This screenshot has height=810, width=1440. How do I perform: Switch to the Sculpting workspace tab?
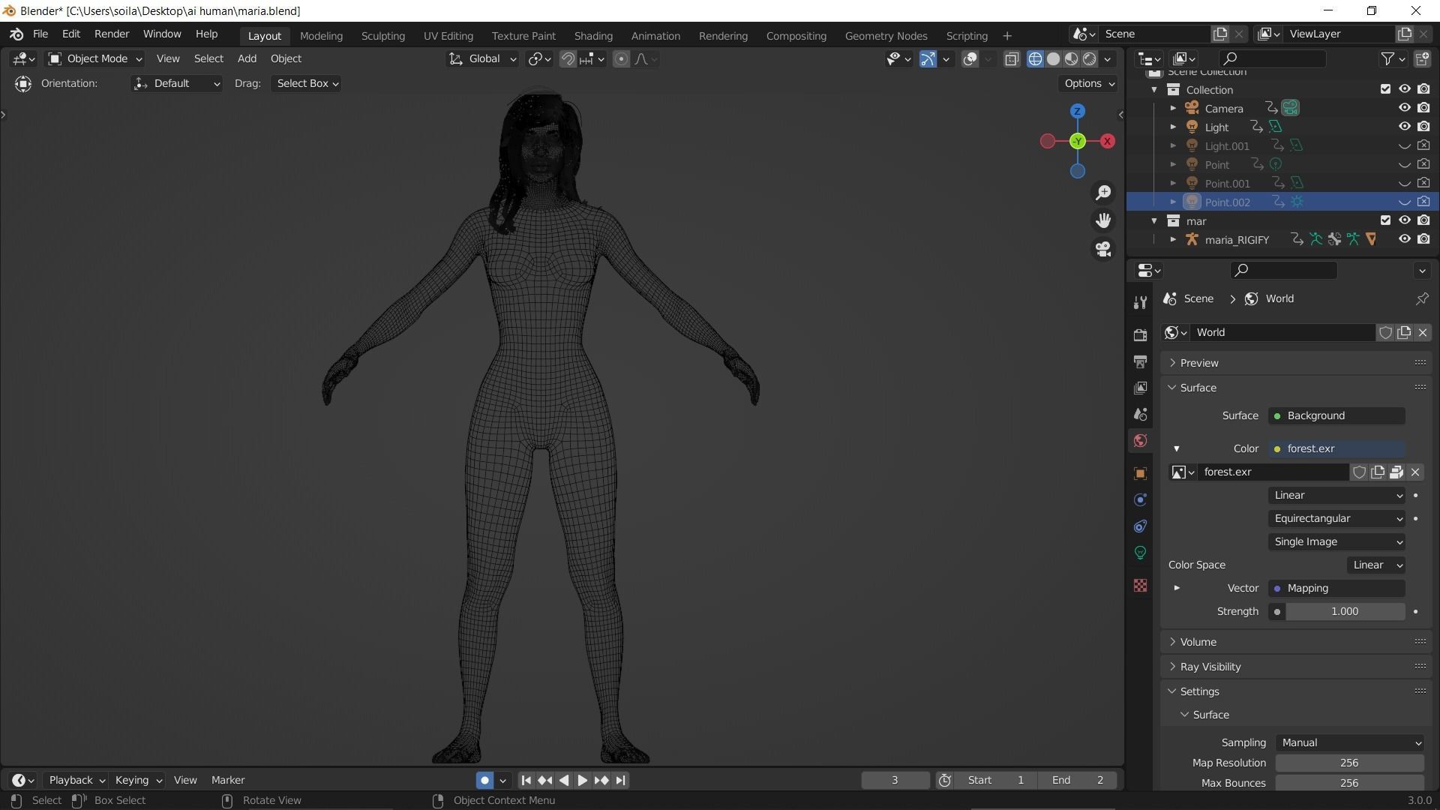382,35
